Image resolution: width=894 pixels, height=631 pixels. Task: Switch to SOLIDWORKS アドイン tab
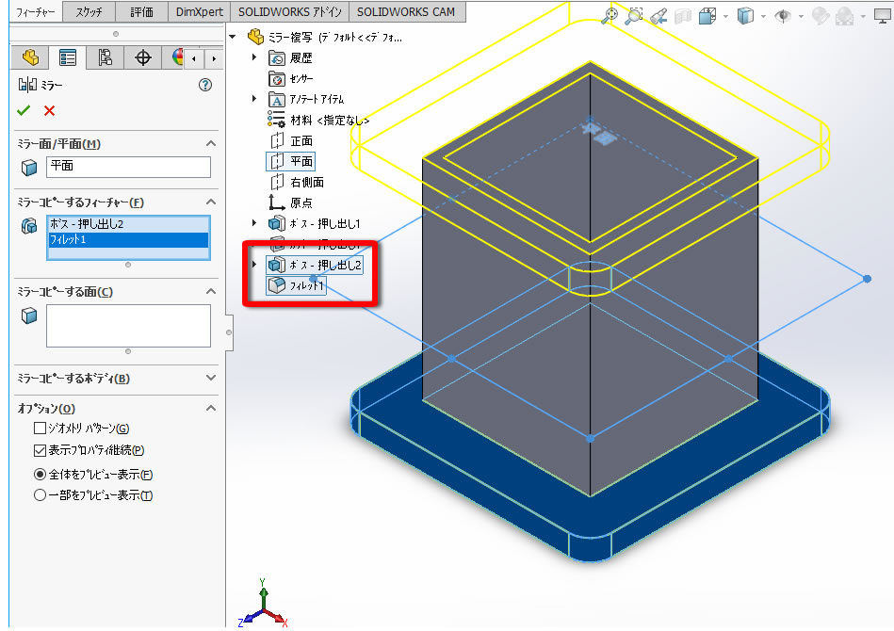pos(289,11)
